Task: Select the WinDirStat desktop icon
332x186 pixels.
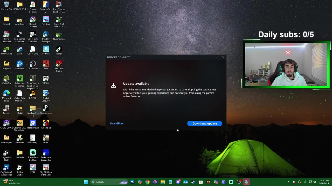Action: click(x=6, y=80)
